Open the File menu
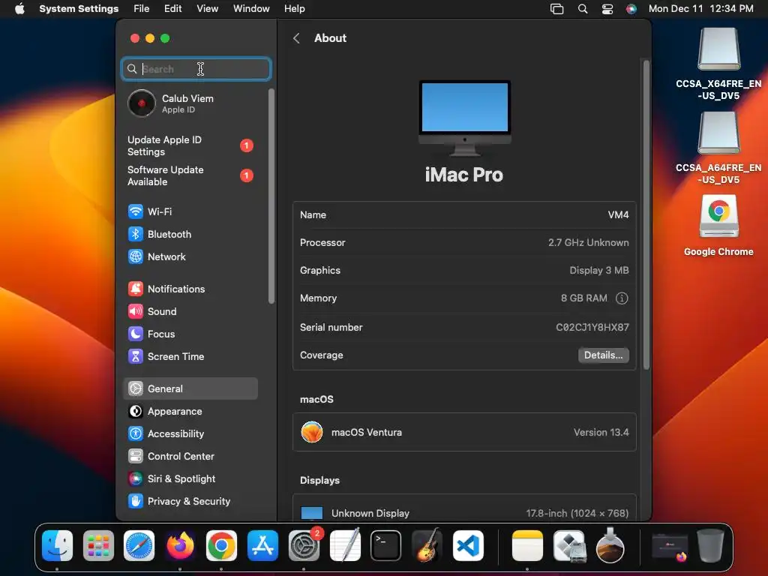 [x=142, y=9]
